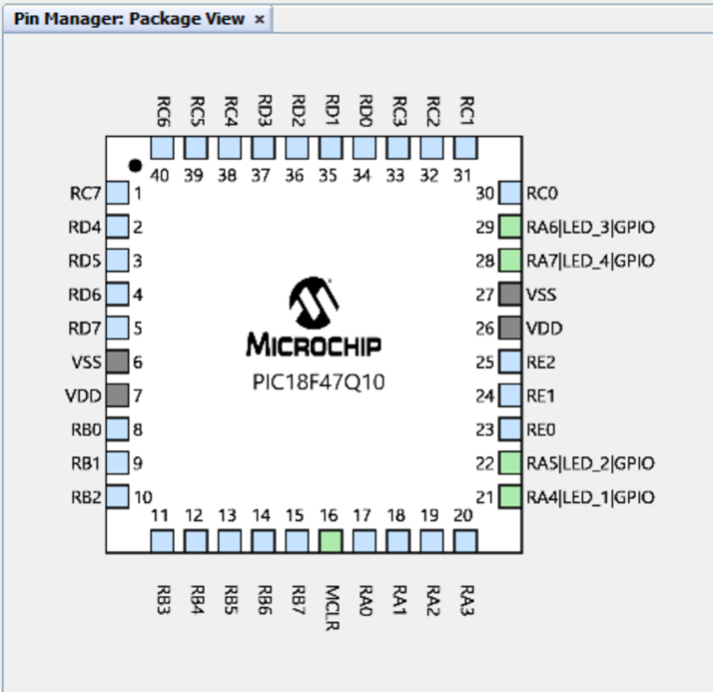Click the PIC18F47Q10 device name
This screenshot has width=713, height=692.
click(x=319, y=381)
